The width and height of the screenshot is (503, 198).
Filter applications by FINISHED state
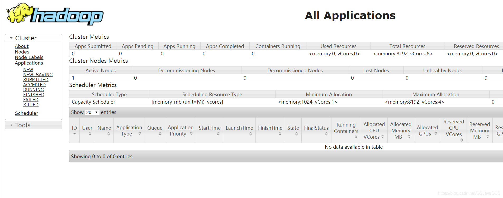click(34, 95)
